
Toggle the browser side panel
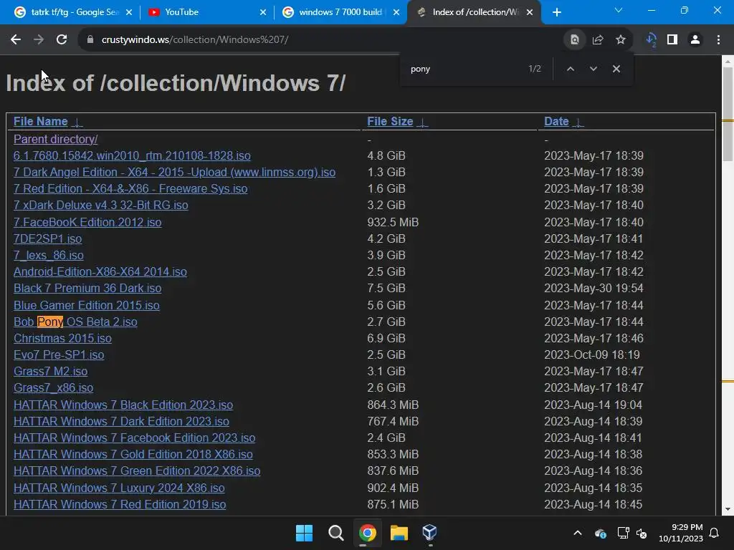point(672,40)
